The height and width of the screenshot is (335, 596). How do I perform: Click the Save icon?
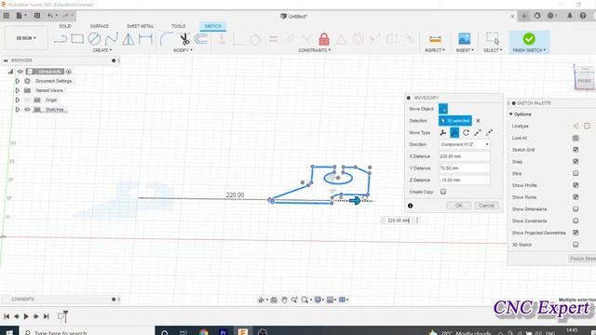pos(37,16)
